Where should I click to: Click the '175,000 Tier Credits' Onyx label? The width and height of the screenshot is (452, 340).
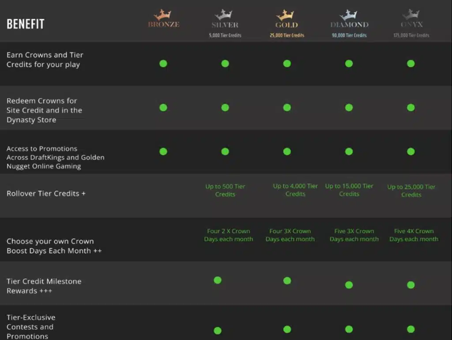tap(411, 35)
